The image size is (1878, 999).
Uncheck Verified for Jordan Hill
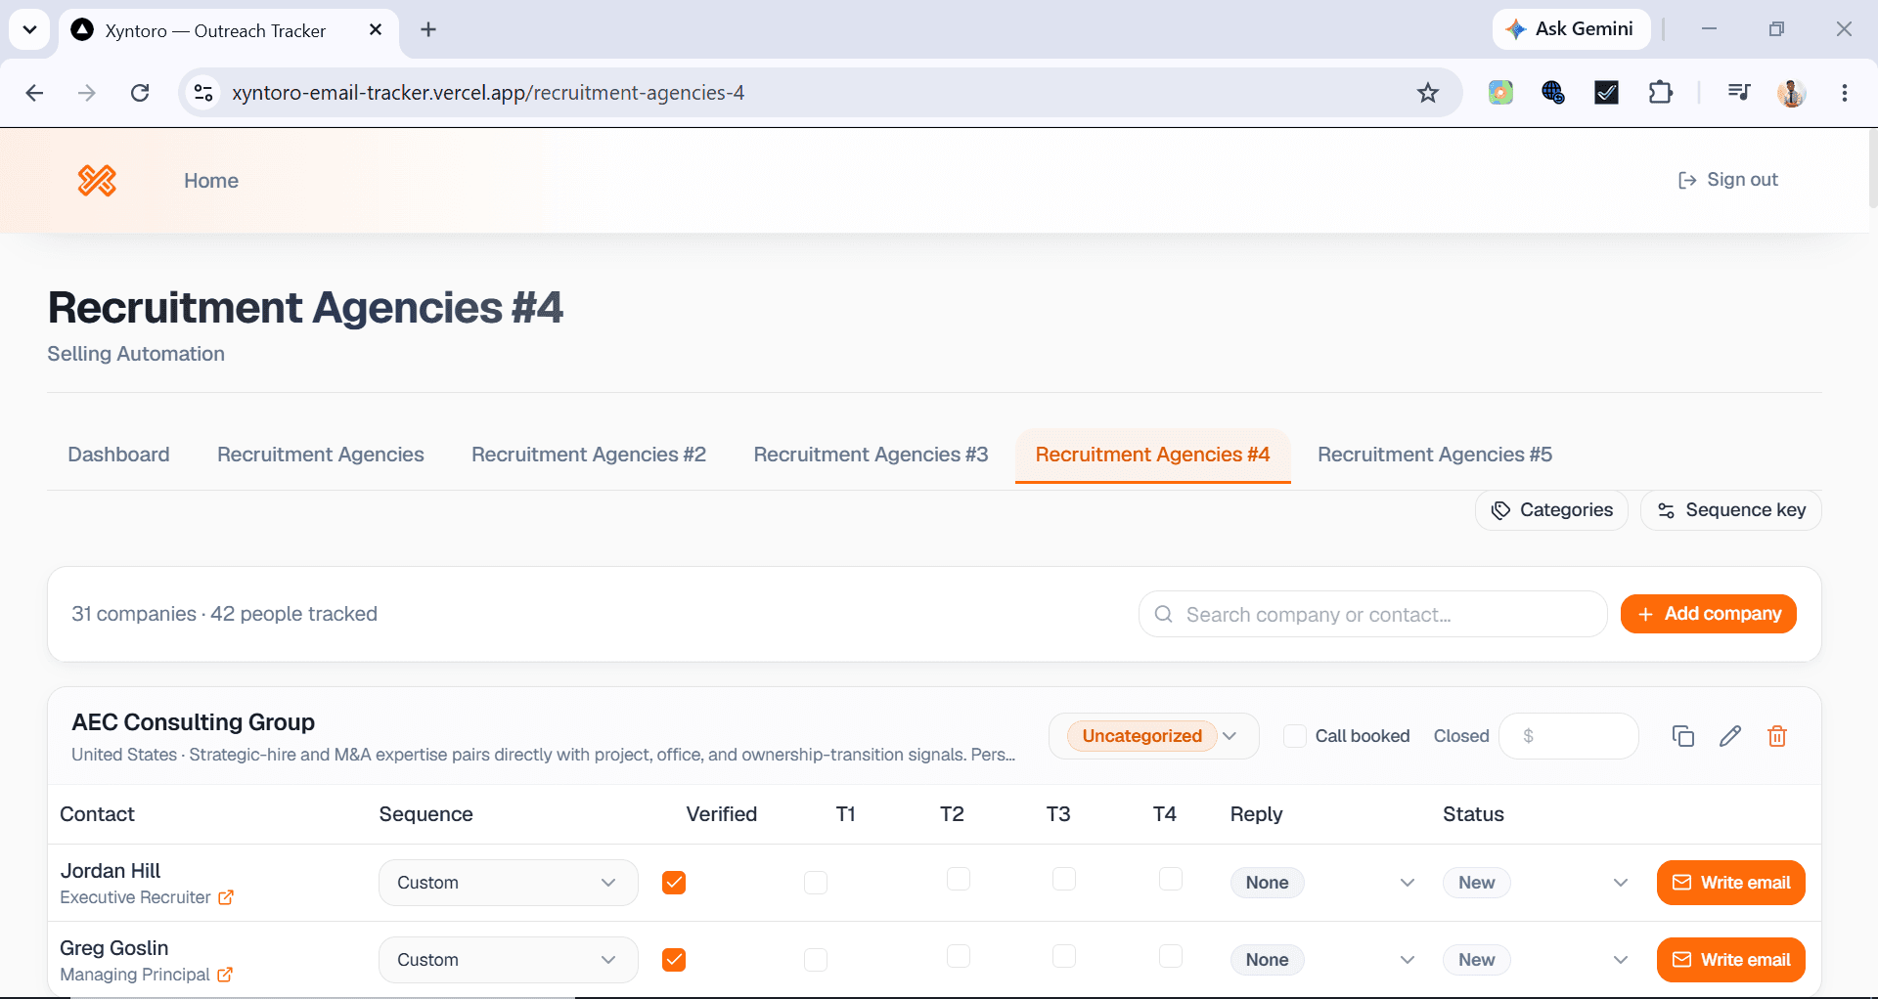point(674,883)
